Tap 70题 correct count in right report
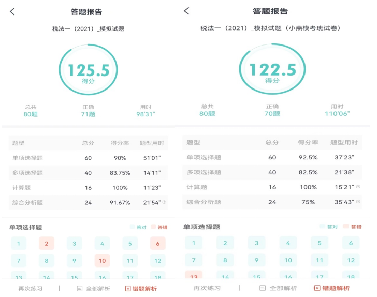 272,113
